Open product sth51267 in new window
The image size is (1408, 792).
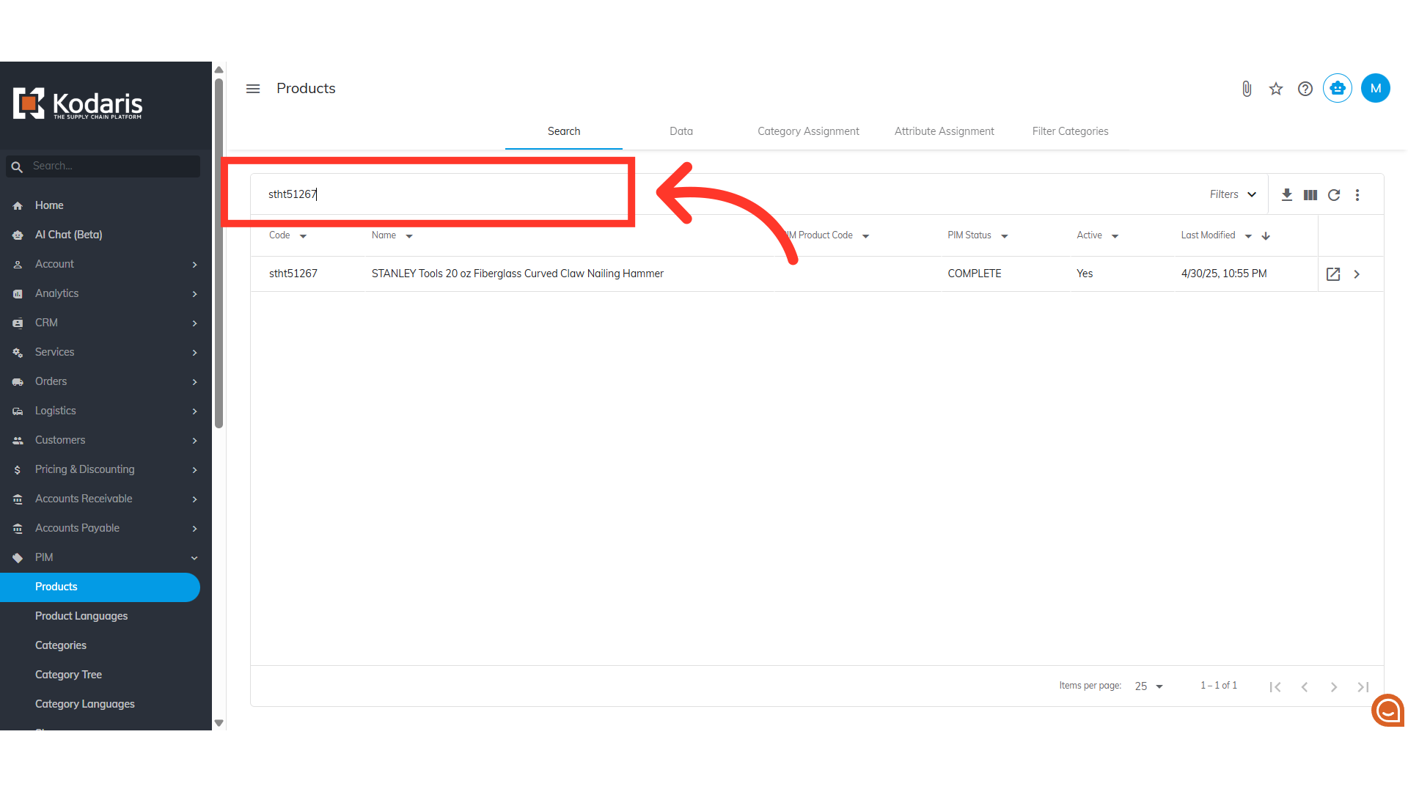[1333, 274]
